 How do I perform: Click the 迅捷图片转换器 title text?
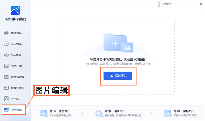tap(15, 19)
